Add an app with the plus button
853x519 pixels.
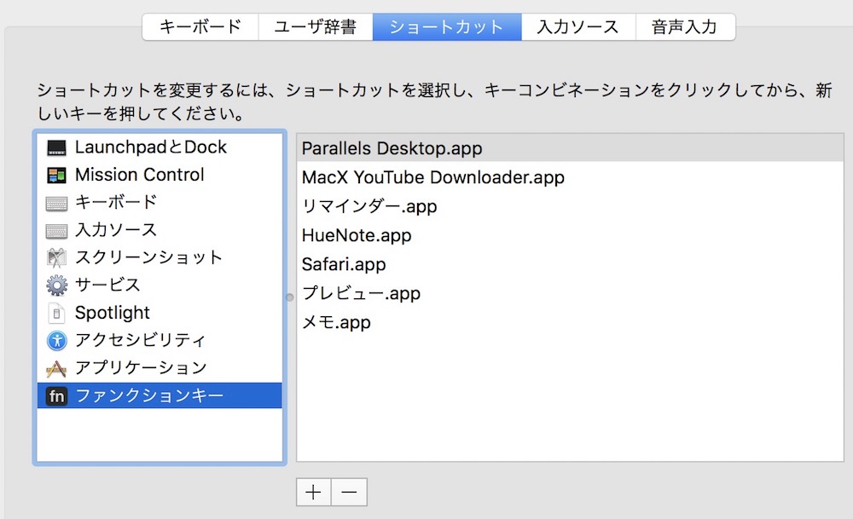pos(313,493)
